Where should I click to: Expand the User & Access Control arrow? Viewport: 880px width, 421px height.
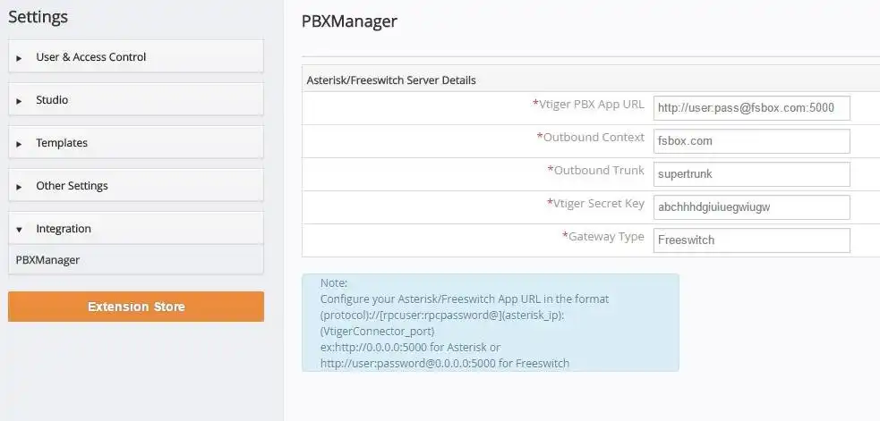pos(19,58)
